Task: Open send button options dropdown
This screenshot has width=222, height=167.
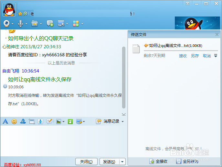Action: pos(122,162)
